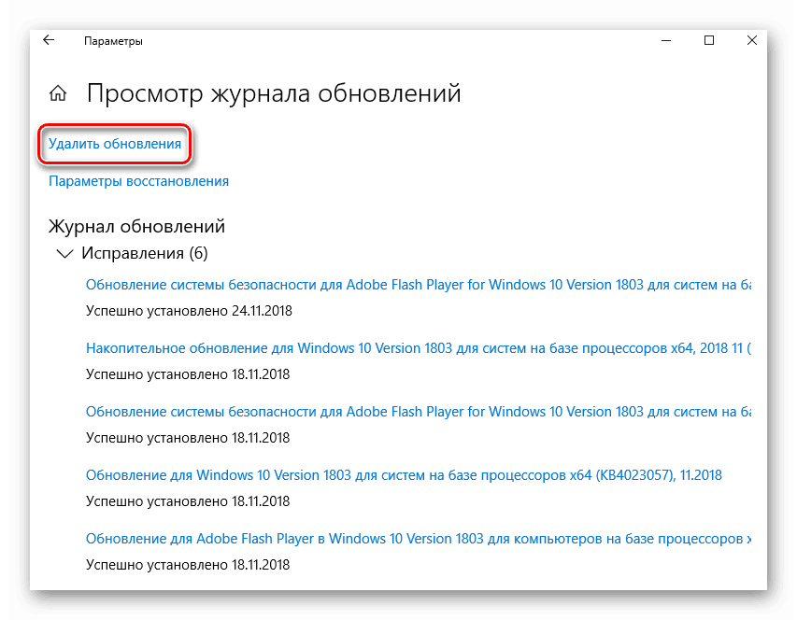797x620 pixels.
Task: Open the KB4023057 update link
Action: pos(404,475)
